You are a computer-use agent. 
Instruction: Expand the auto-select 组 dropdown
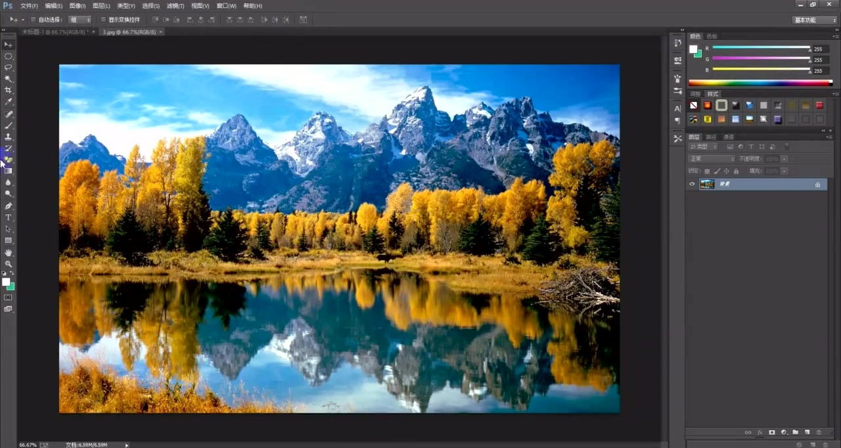point(80,20)
